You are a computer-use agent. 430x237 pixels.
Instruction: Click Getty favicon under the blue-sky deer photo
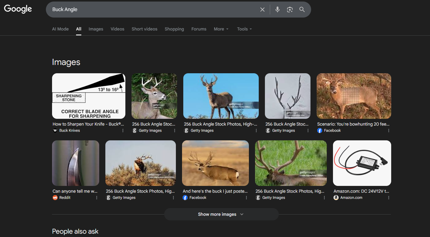click(x=186, y=131)
